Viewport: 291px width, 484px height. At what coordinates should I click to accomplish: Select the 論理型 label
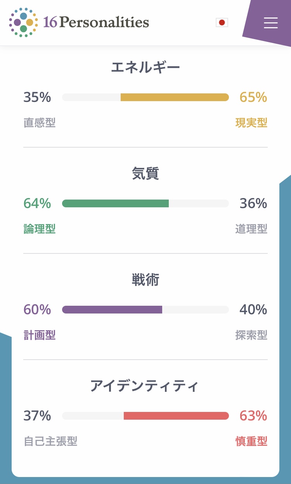point(40,229)
